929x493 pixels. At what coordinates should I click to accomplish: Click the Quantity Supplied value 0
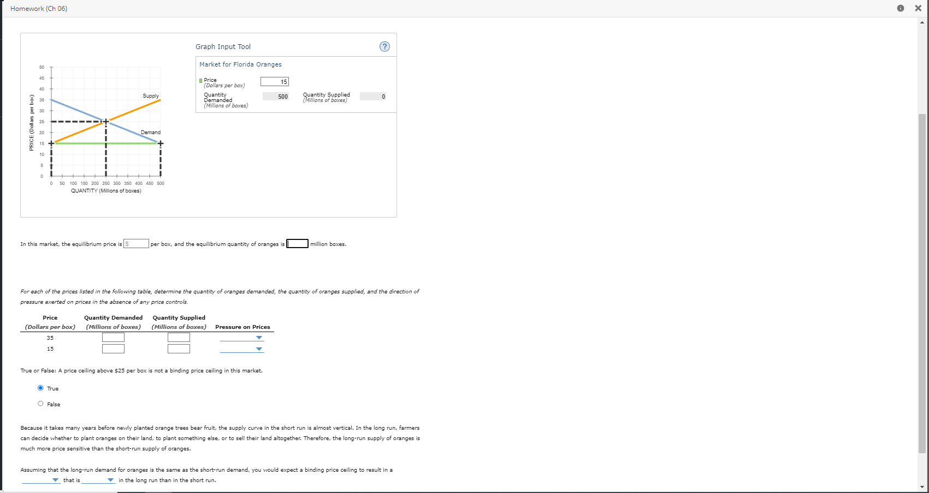(x=373, y=97)
